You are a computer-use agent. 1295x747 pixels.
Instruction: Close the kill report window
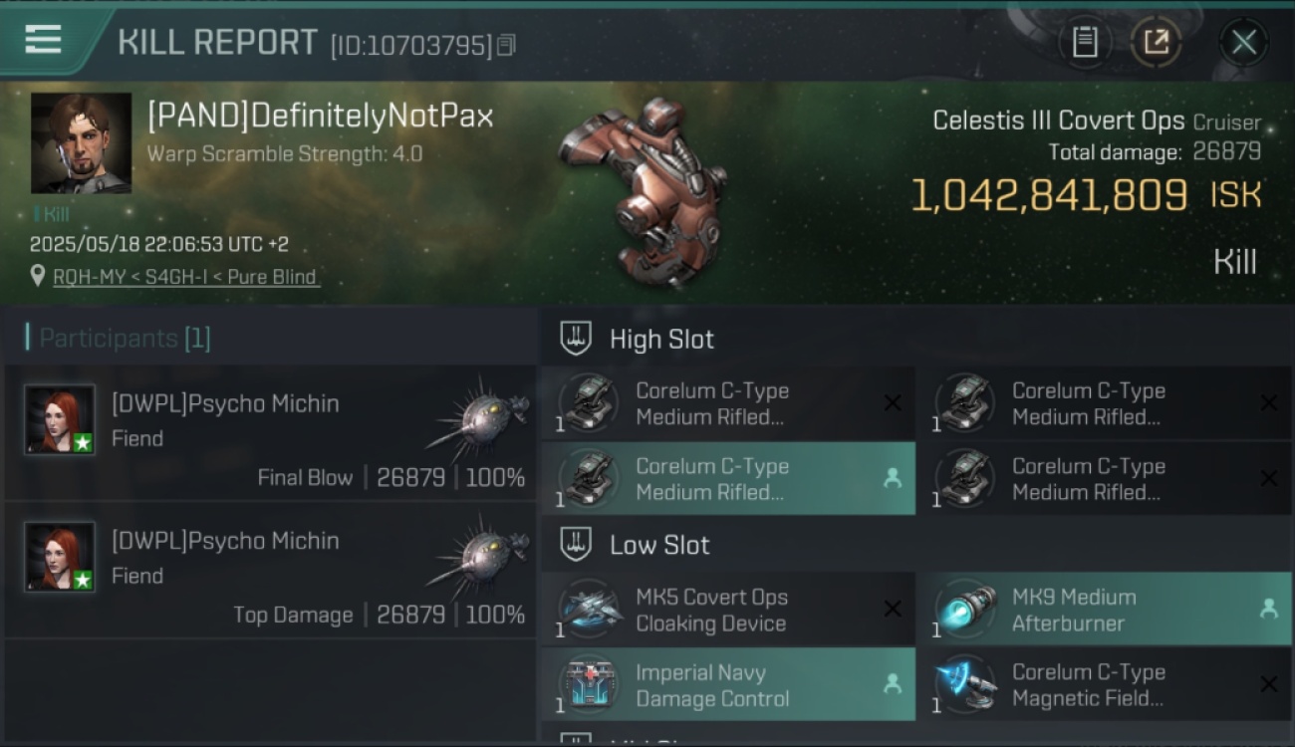[x=1244, y=42]
